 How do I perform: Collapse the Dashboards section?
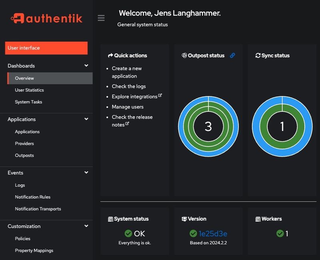tap(86, 65)
